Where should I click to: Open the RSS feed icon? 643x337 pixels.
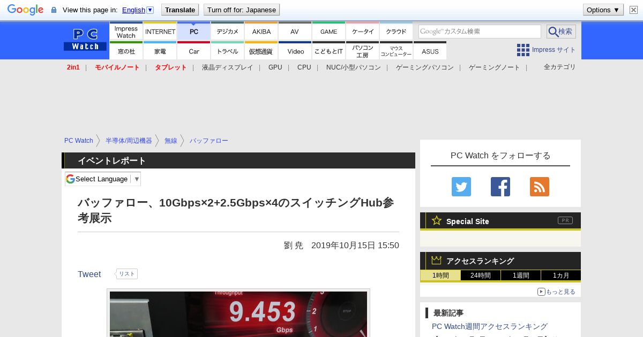tap(540, 187)
